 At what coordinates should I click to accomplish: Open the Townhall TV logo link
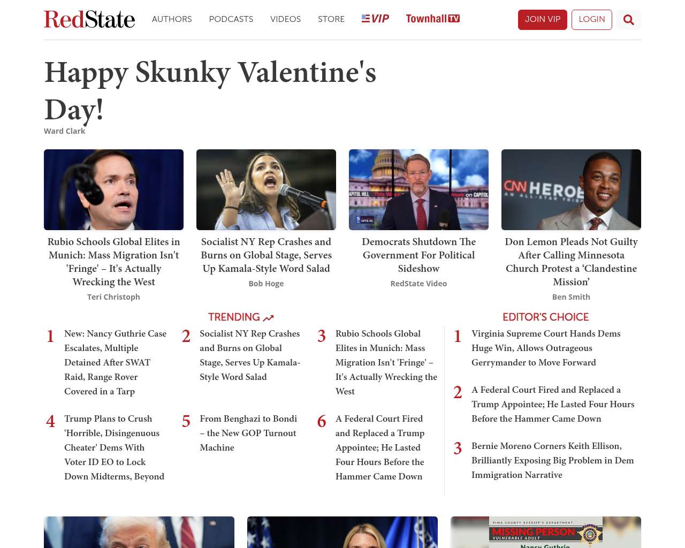click(433, 19)
